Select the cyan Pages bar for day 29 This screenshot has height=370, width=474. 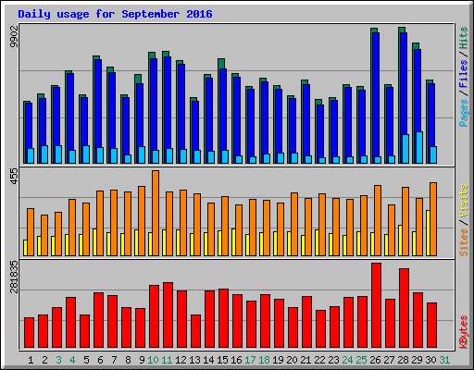(419, 148)
